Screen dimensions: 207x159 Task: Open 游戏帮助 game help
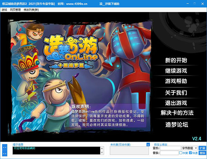[176, 81]
